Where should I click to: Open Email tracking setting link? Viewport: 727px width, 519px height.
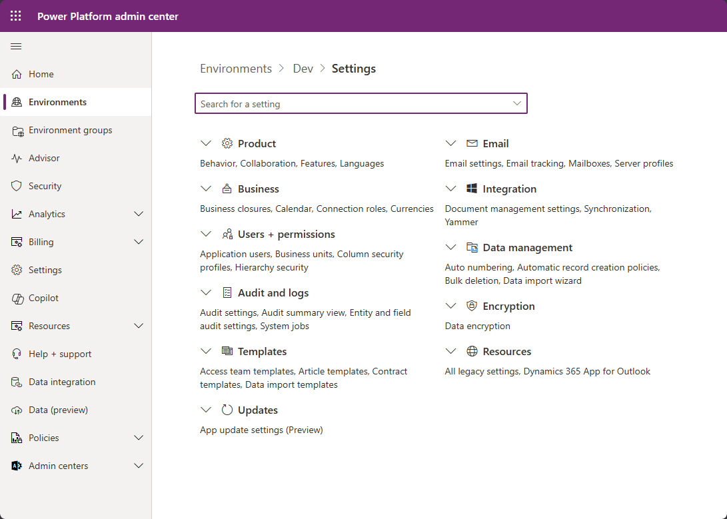[x=534, y=164]
